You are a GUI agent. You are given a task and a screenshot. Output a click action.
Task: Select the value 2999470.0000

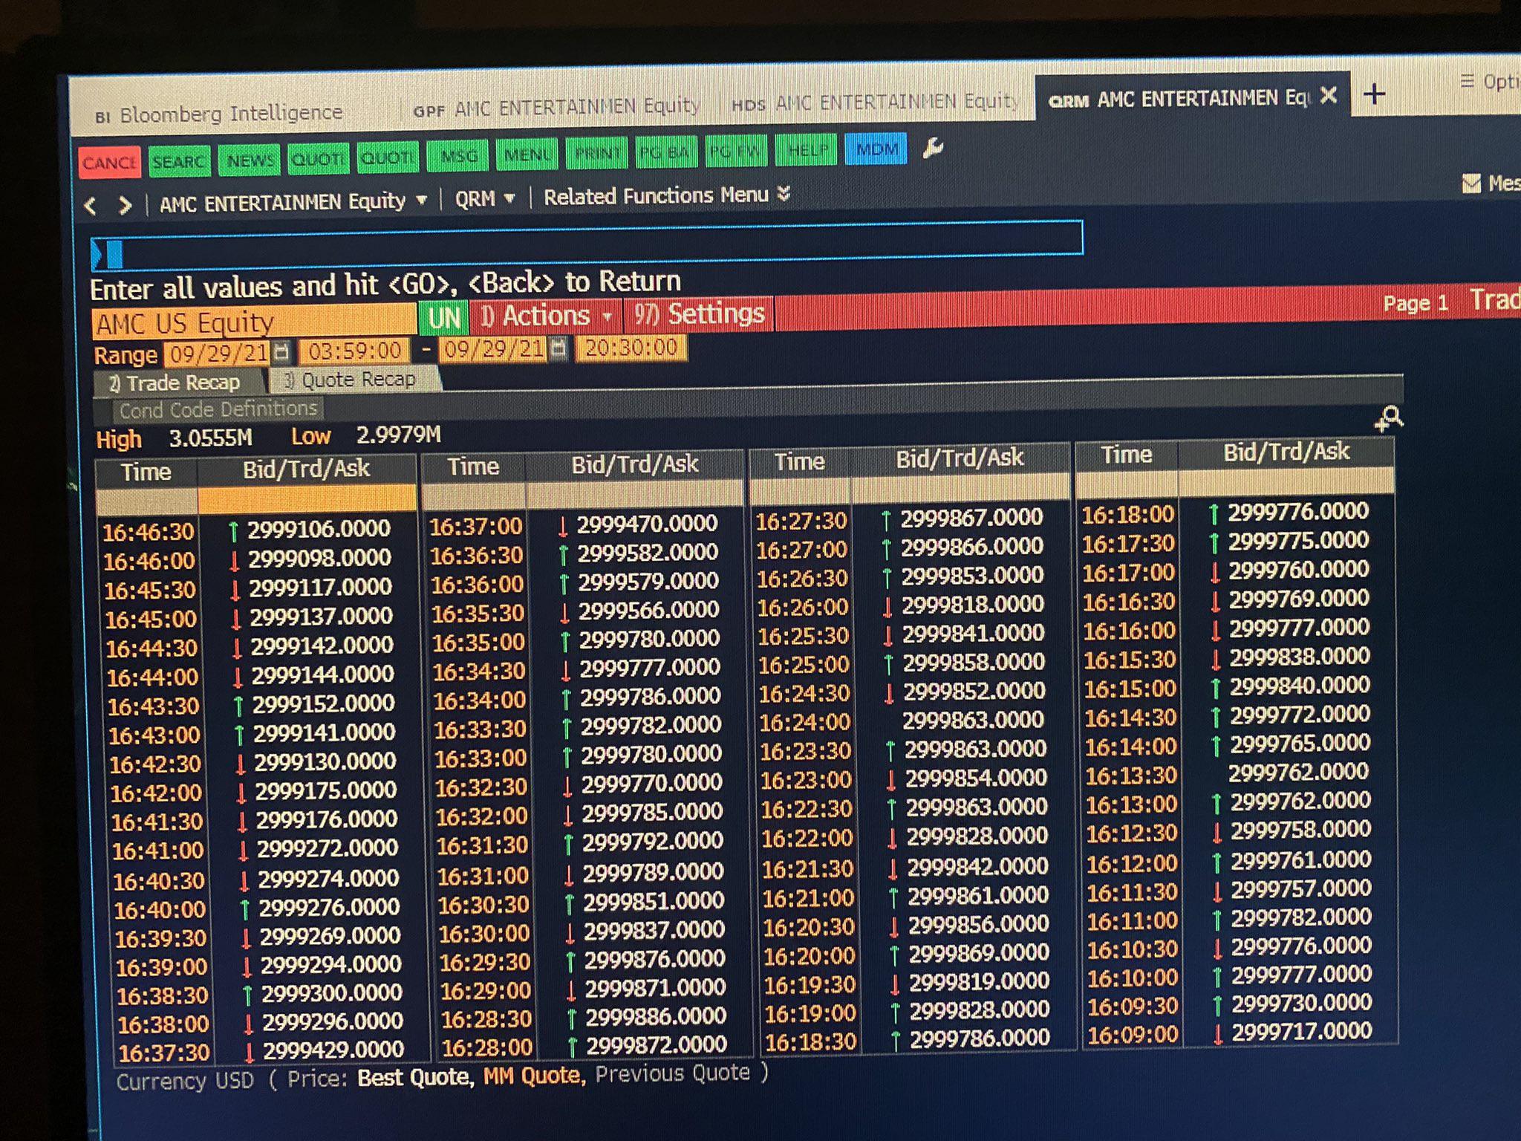click(647, 524)
